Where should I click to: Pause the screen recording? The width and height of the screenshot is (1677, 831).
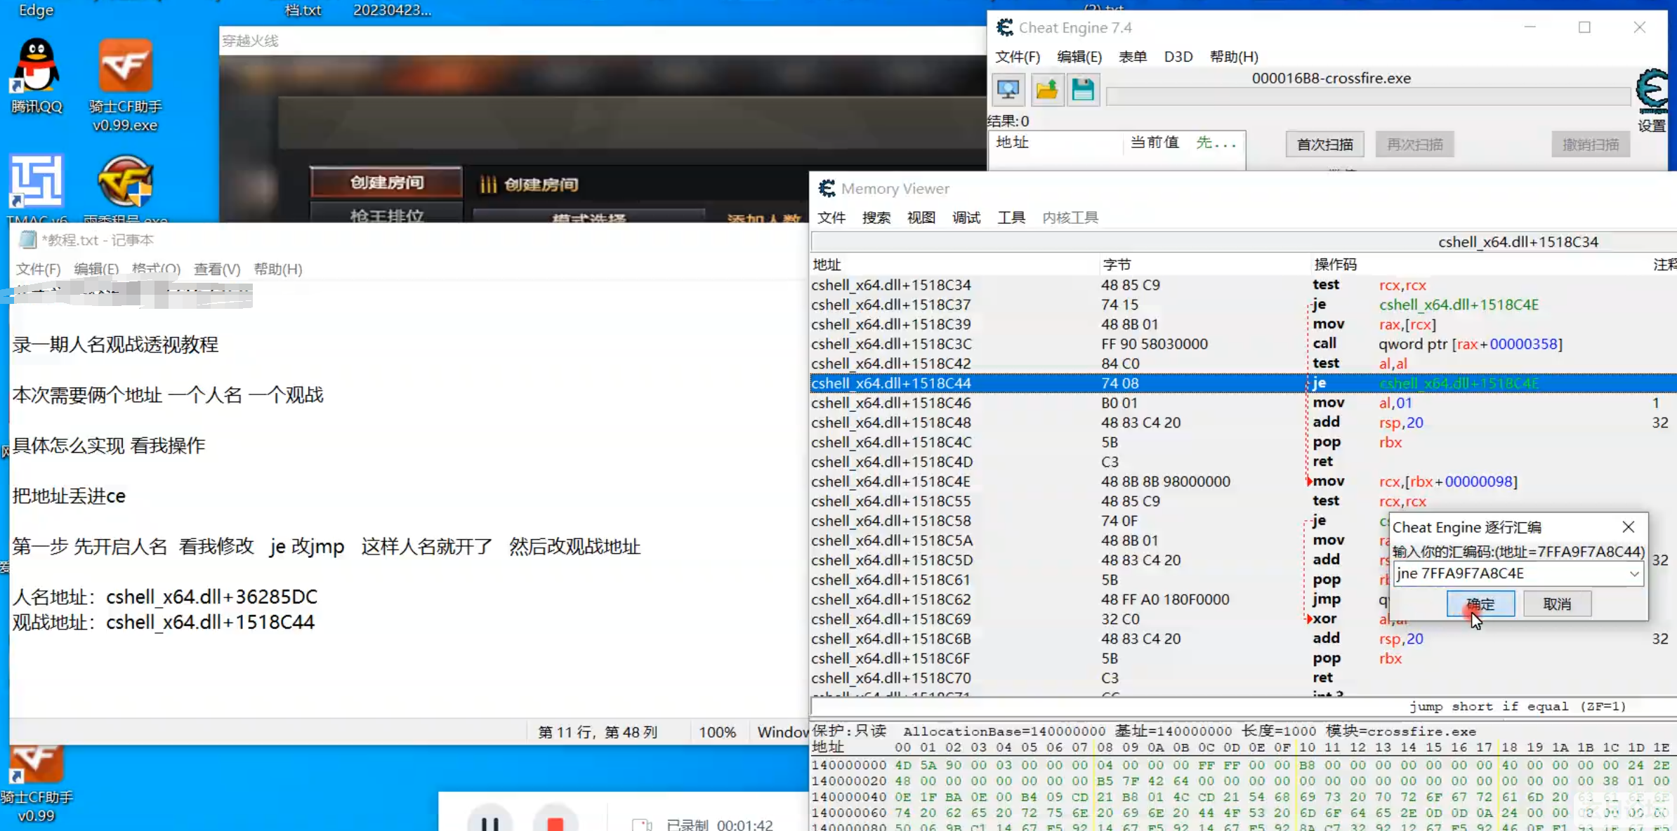click(489, 821)
